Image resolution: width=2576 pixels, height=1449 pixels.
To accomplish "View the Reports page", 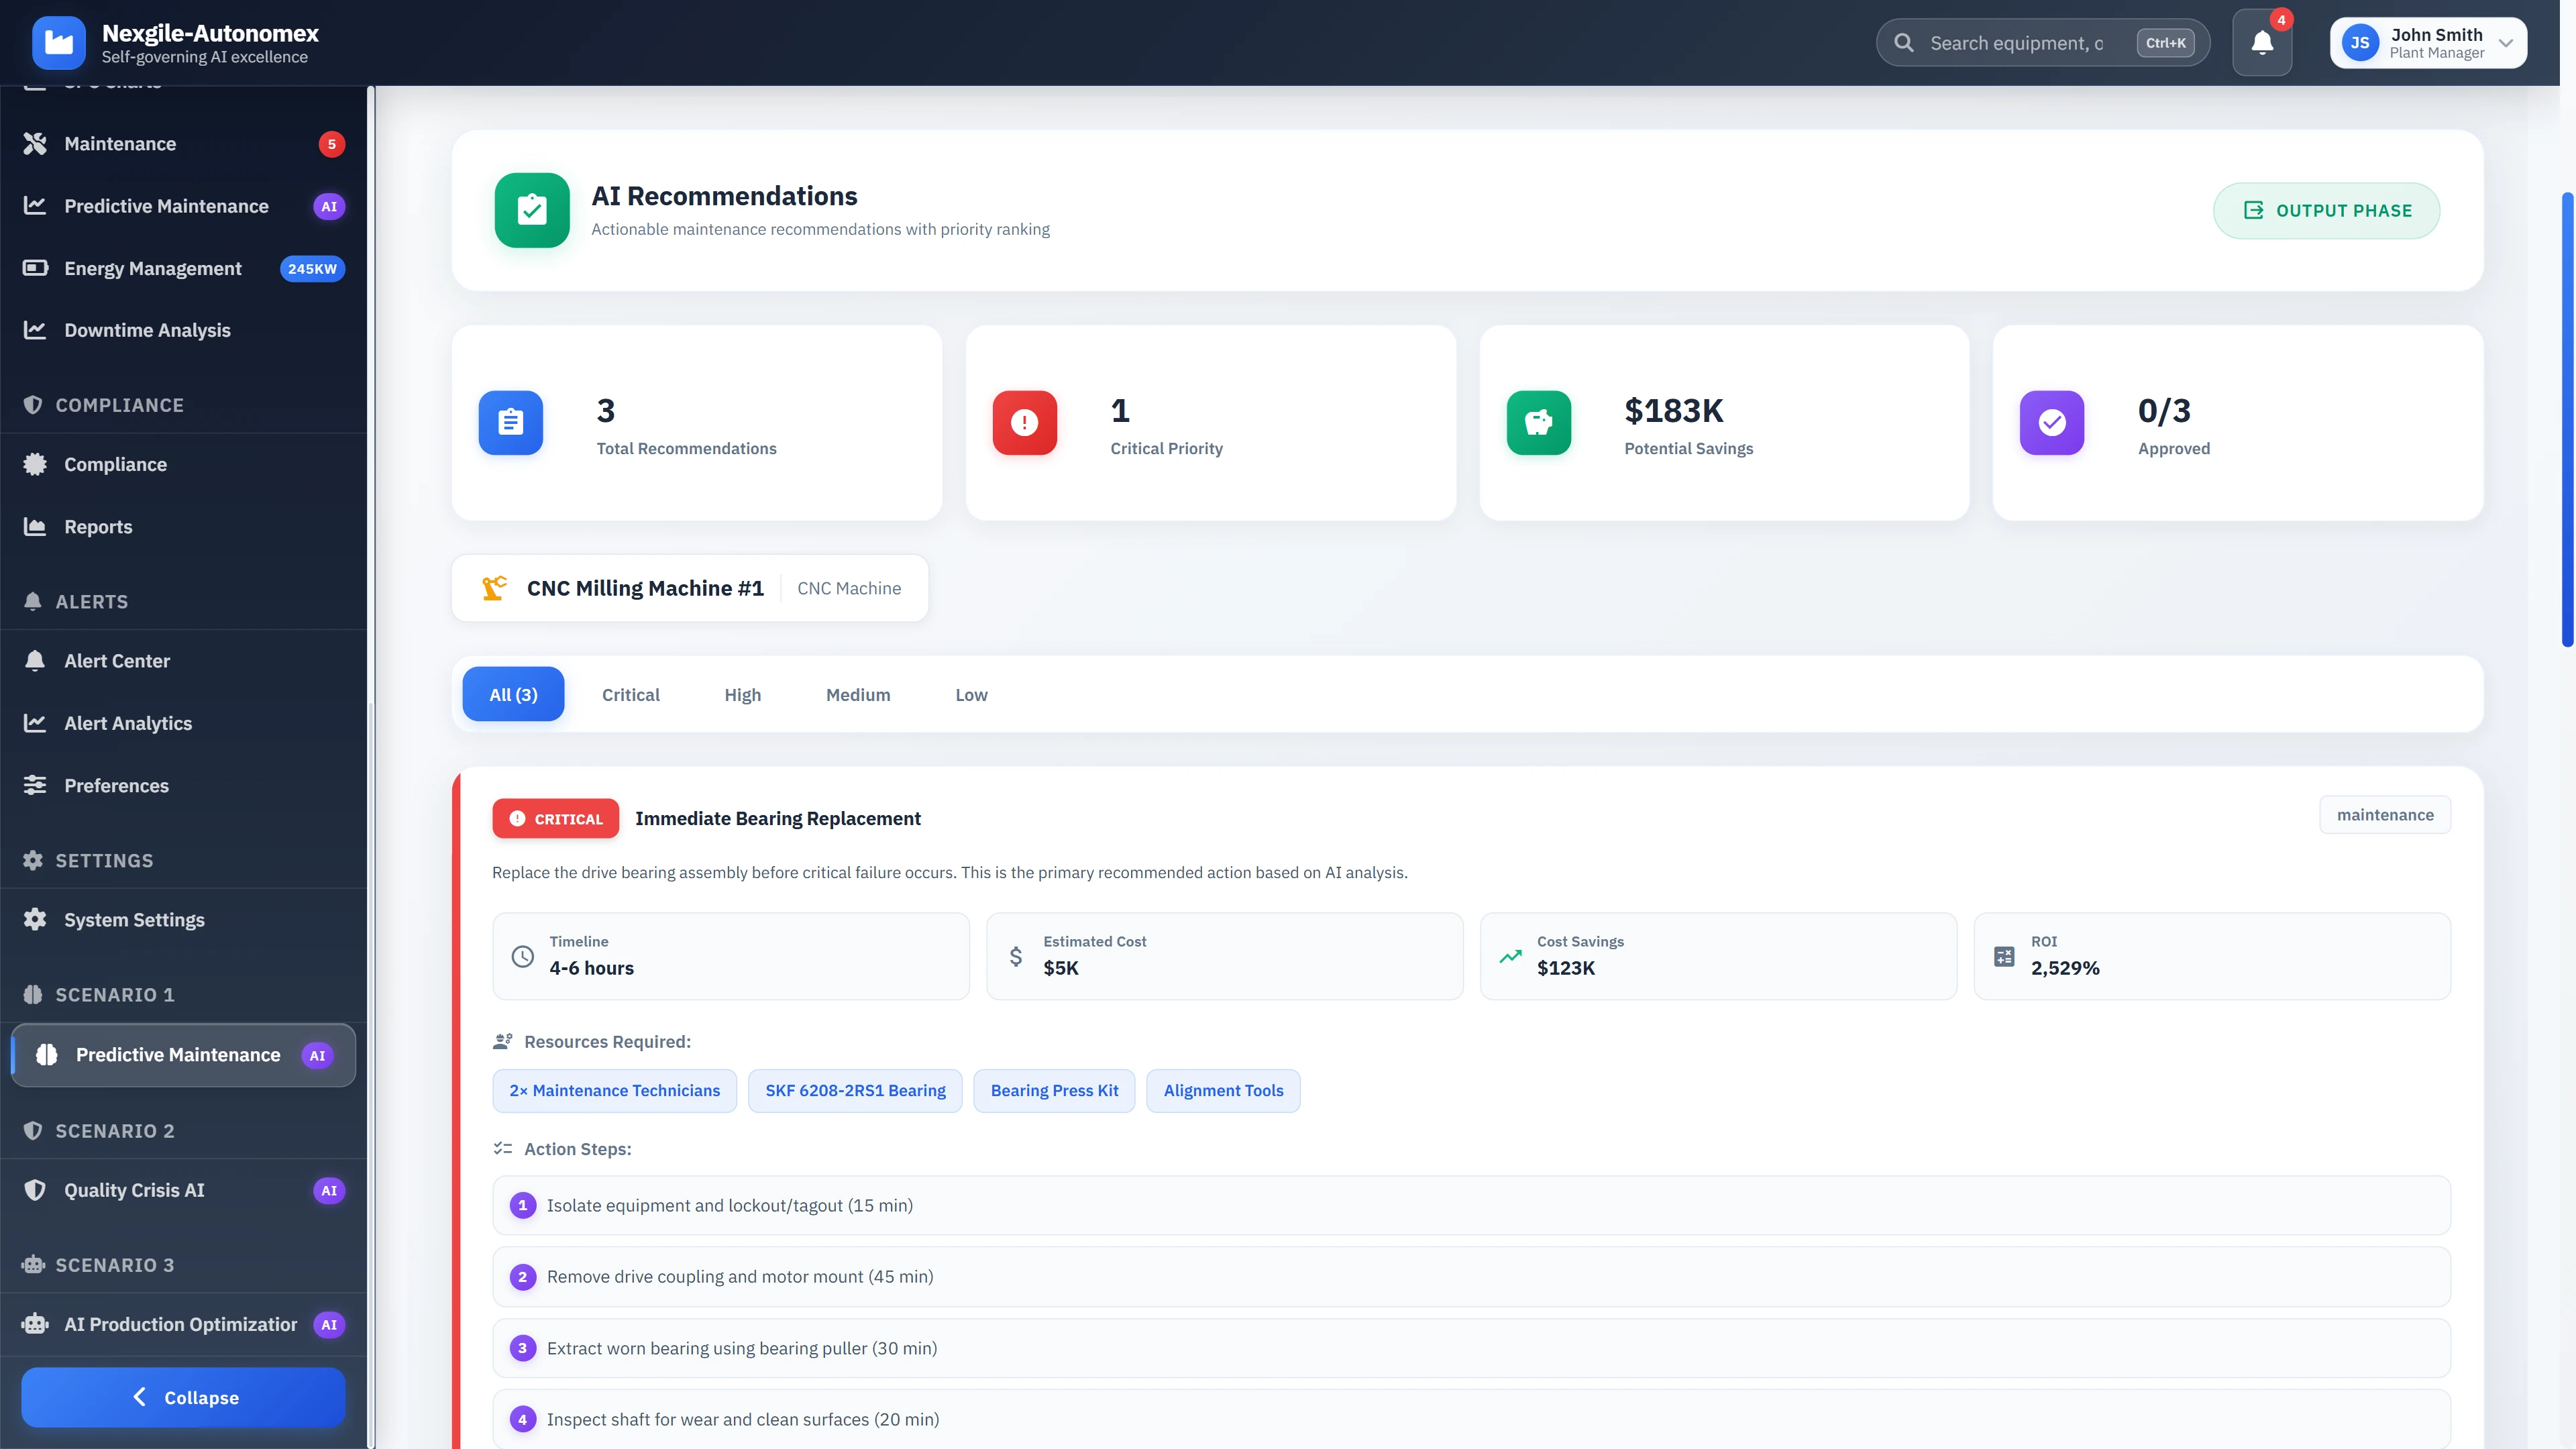I will 98,526.
